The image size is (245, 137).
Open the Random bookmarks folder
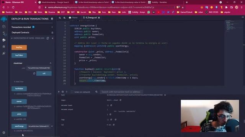[x=7, y=12]
